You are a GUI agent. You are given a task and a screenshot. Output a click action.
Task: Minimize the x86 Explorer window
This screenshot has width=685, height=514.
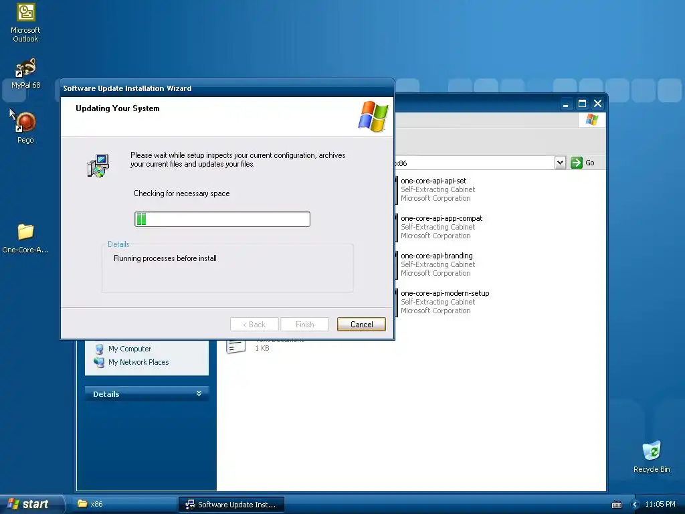point(566,104)
